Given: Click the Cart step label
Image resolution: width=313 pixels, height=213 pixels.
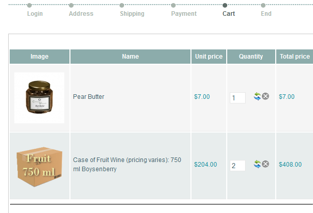Looking at the screenshot, I should pos(229,14).
